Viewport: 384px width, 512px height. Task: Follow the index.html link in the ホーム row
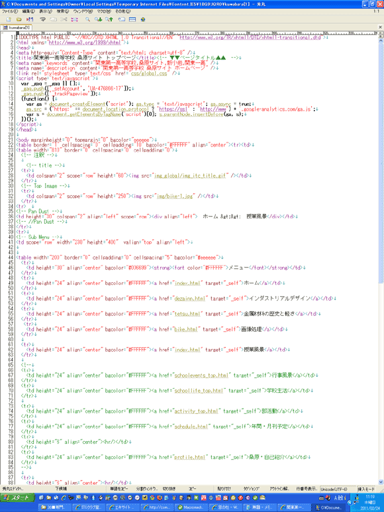(187, 283)
